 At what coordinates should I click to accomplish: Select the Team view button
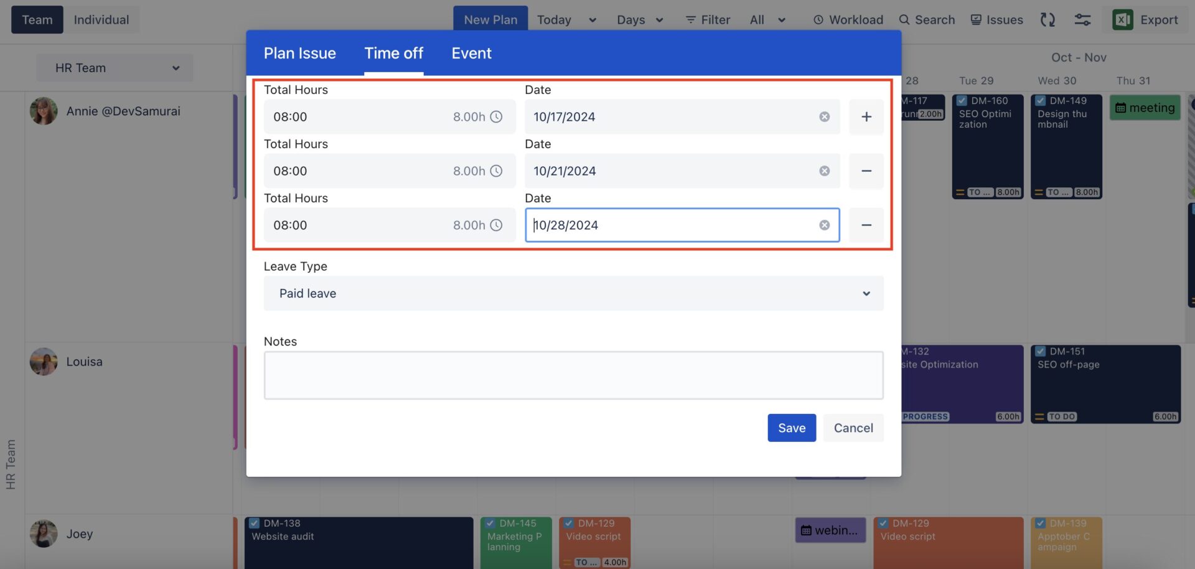tap(37, 20)
